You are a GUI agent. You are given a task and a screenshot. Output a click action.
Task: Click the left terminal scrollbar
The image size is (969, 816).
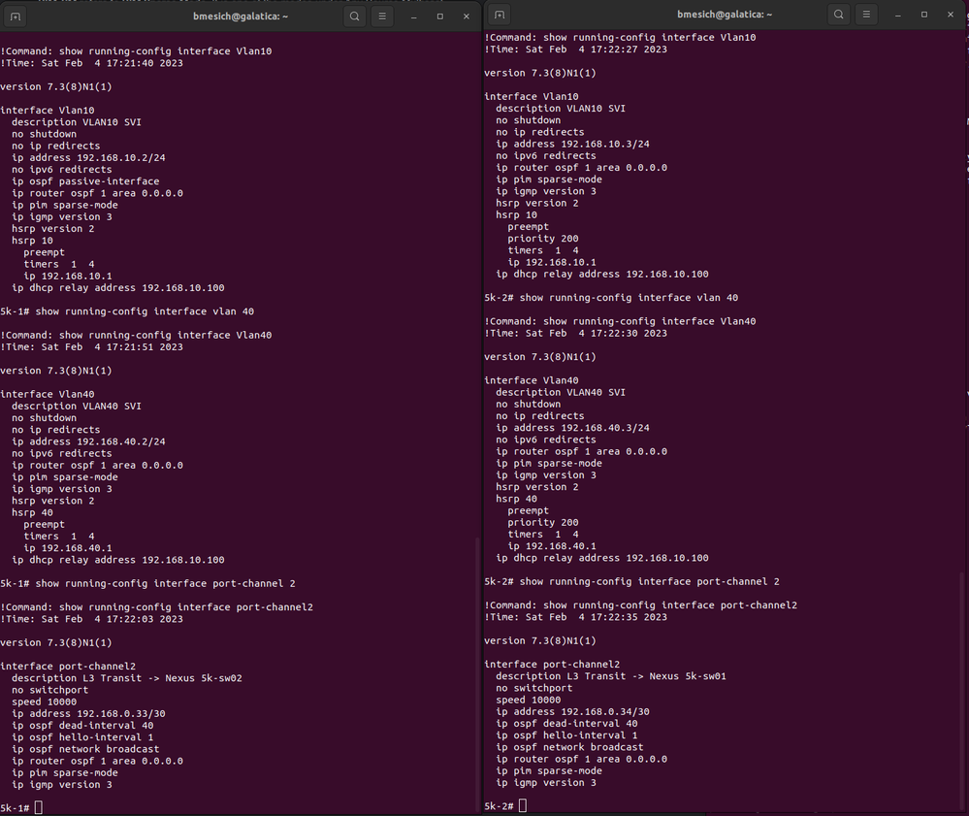(477, 673)
